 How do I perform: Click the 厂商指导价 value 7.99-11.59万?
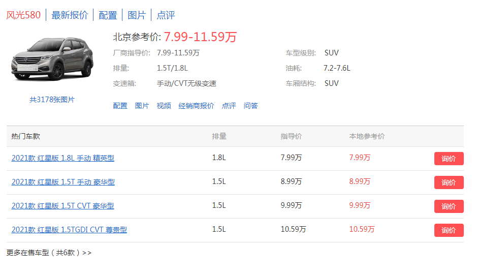pyautogui.click(x=178, y=53)
